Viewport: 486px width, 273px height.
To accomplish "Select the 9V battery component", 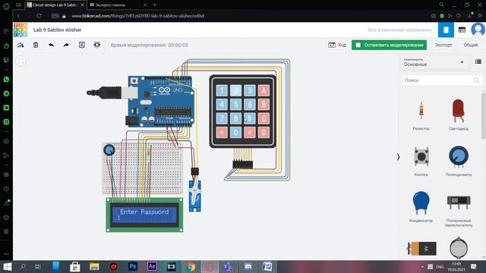I will [x=421, y=248].
